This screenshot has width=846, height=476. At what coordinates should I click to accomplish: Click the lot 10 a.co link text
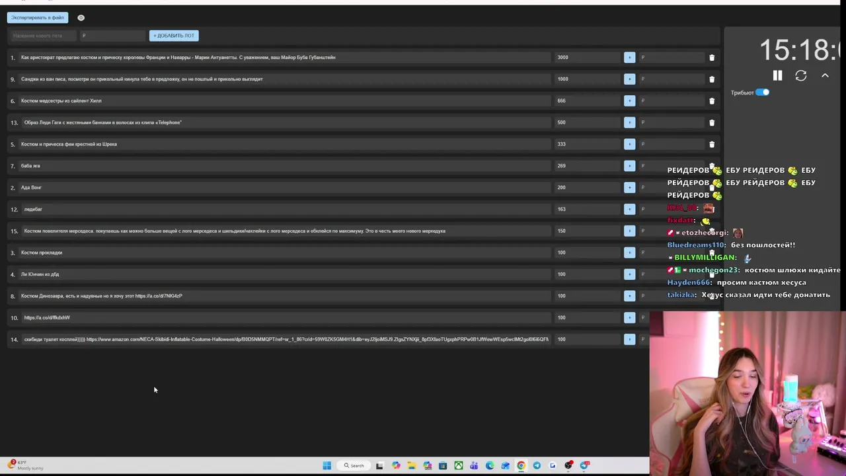pyautogui.click(x=47, y=318)
